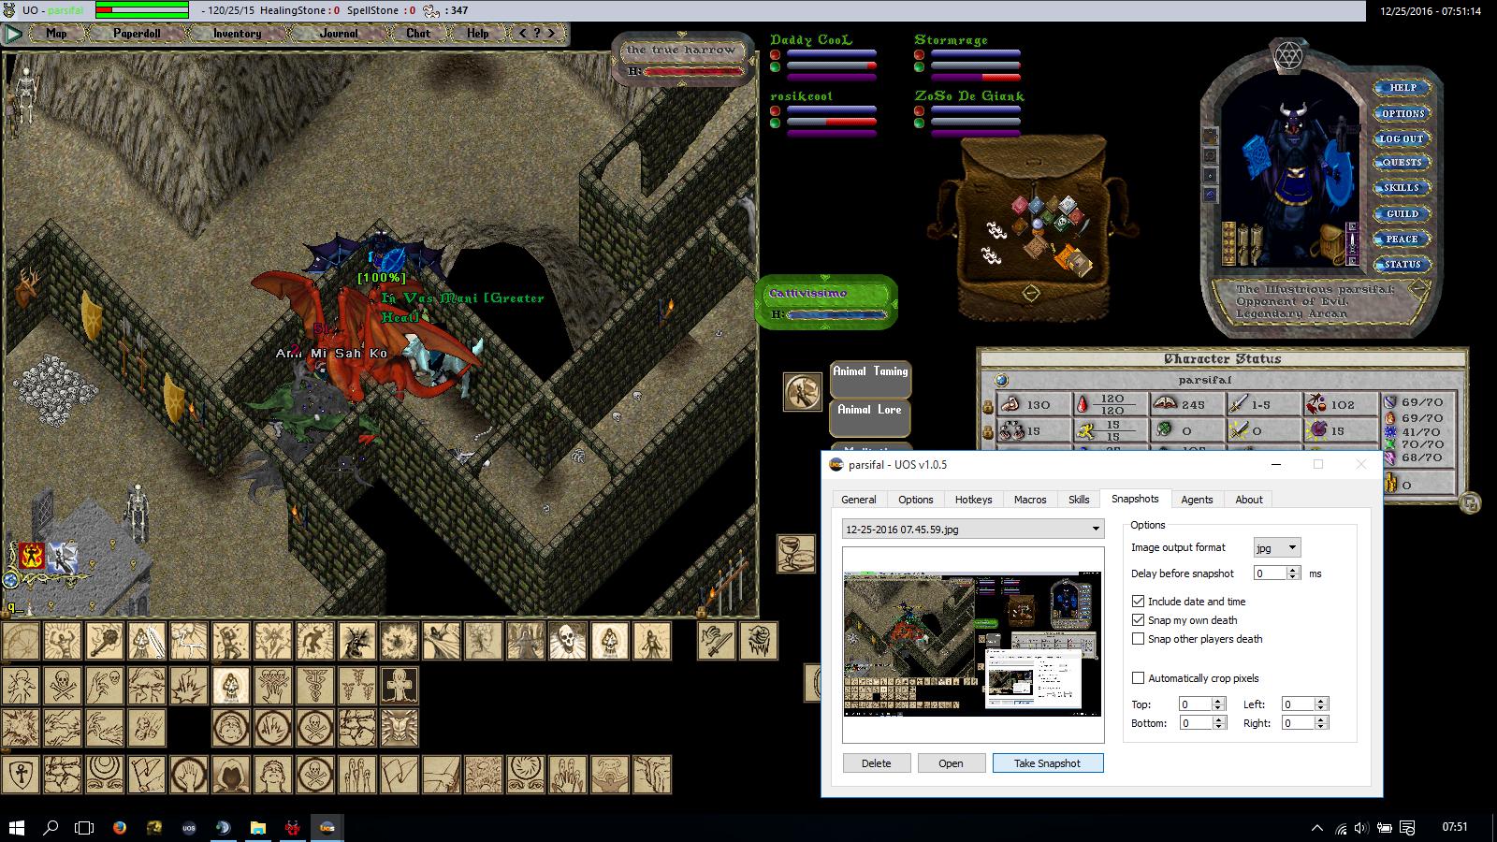Click the three skulls over hand icon

pos(272,686)
